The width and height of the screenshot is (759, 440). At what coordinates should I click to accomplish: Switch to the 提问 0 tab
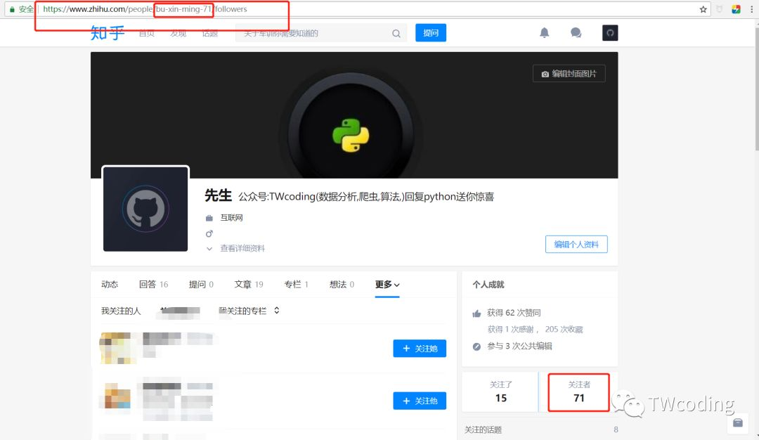201,285
